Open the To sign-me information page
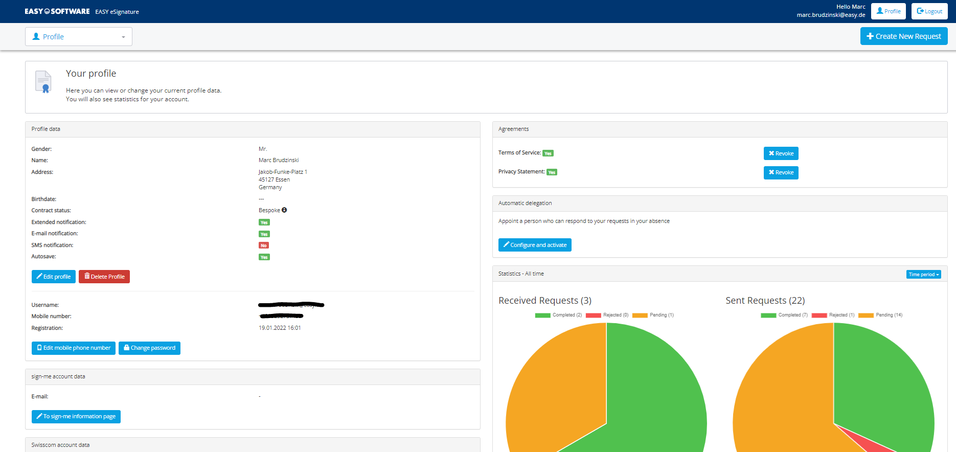Viewport: 956px width, 452px height. click(x=76, y=417)
